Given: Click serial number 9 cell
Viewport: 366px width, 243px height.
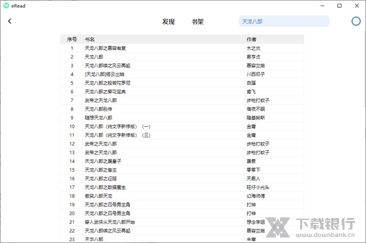Looking at the screenshot, I should [x=72, y=118].
